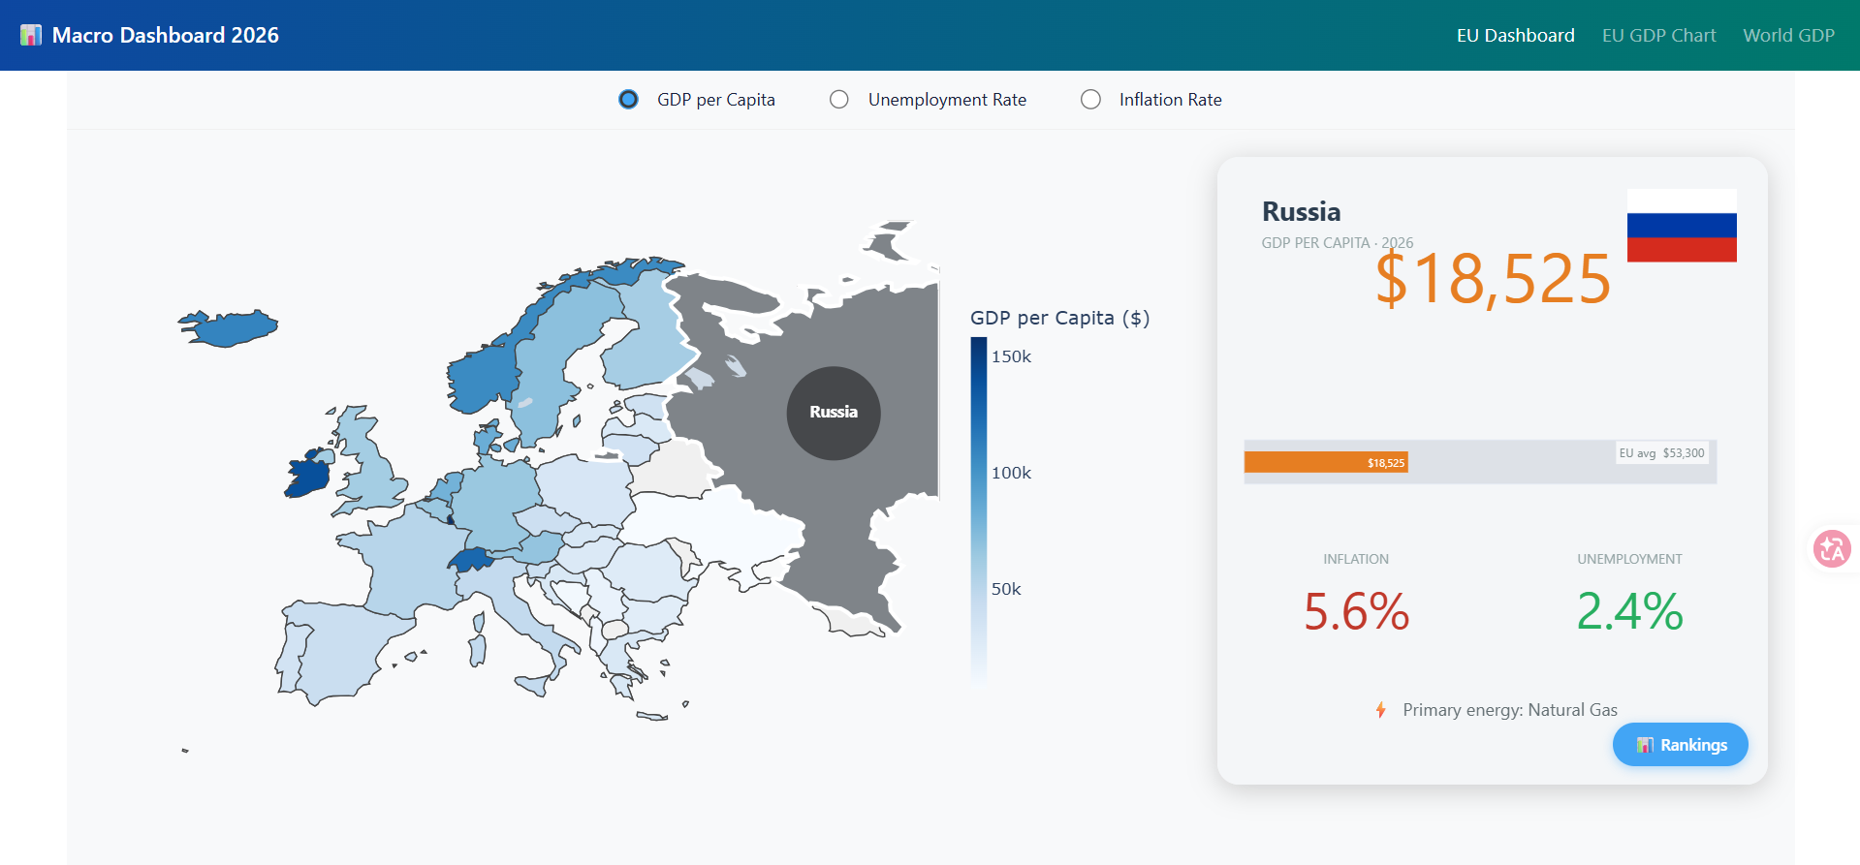This screenshot has width=1860, height=865.
Task: Go to the World GDP tab
Action: pyautogui.click(x=1788, y=36)
